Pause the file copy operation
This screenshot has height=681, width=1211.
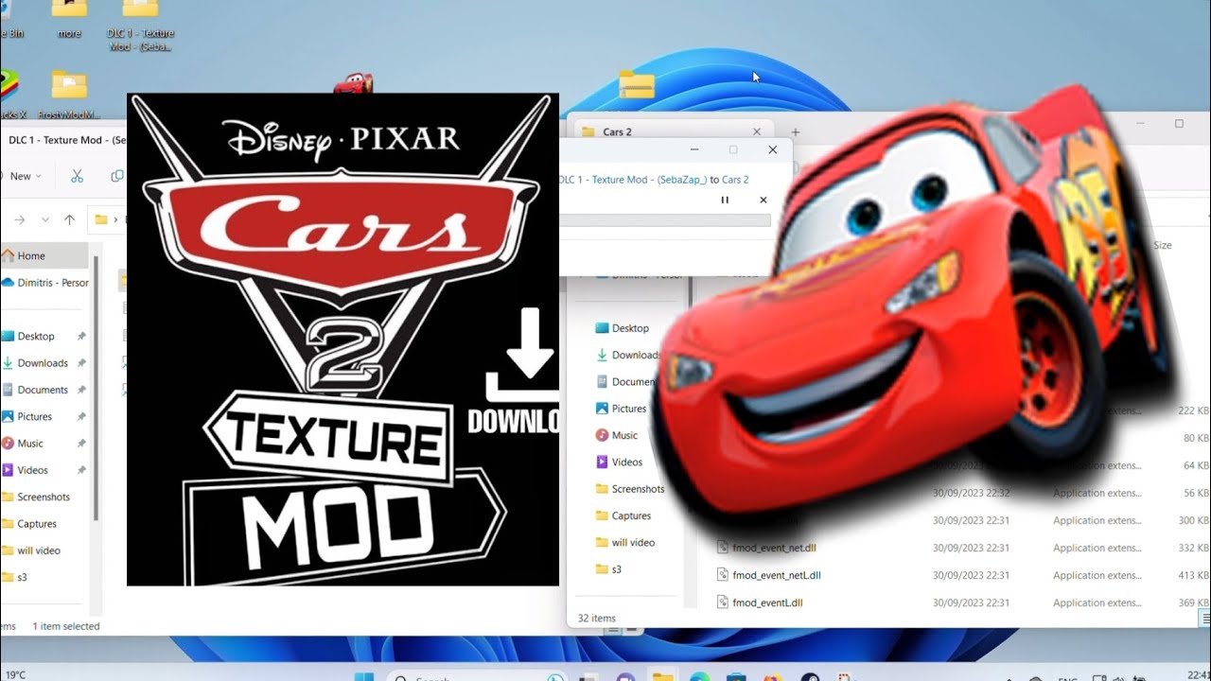coord(725,200)
